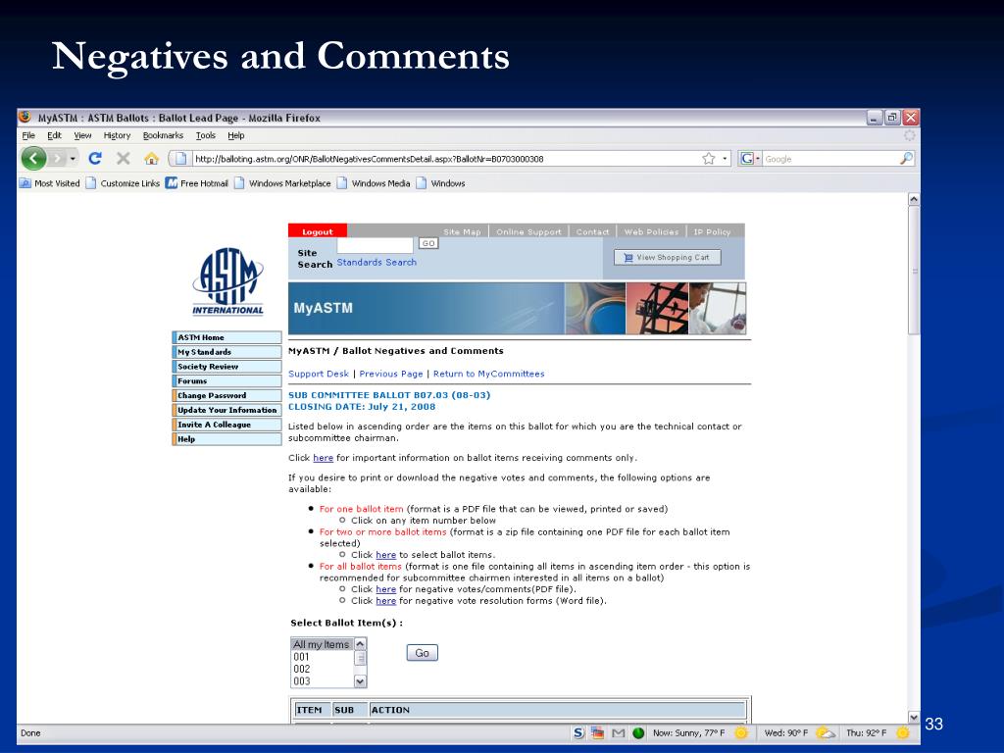Go to the Home page icon

point(152,158)
